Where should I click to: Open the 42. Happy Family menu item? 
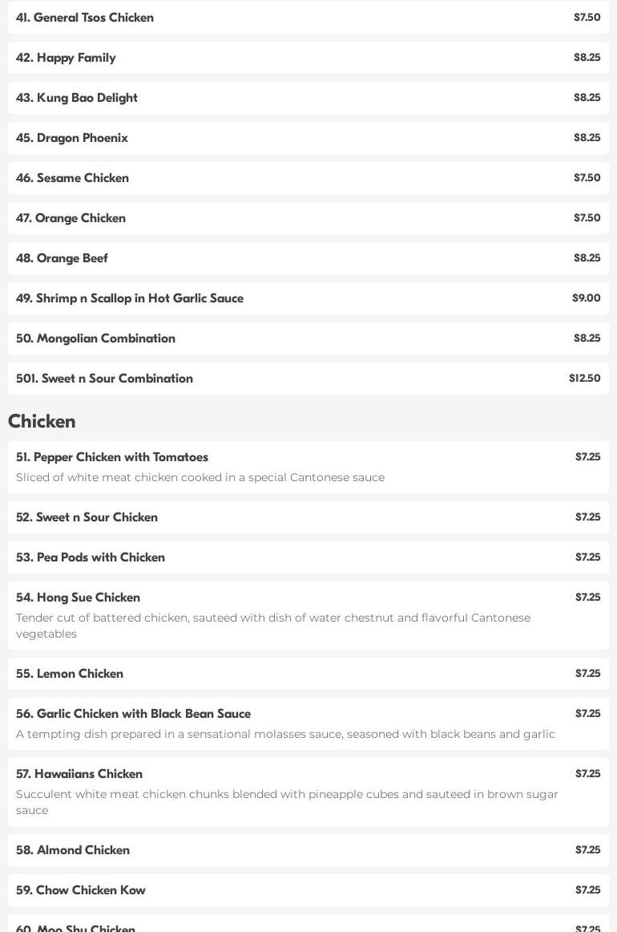tap(66, 58)
